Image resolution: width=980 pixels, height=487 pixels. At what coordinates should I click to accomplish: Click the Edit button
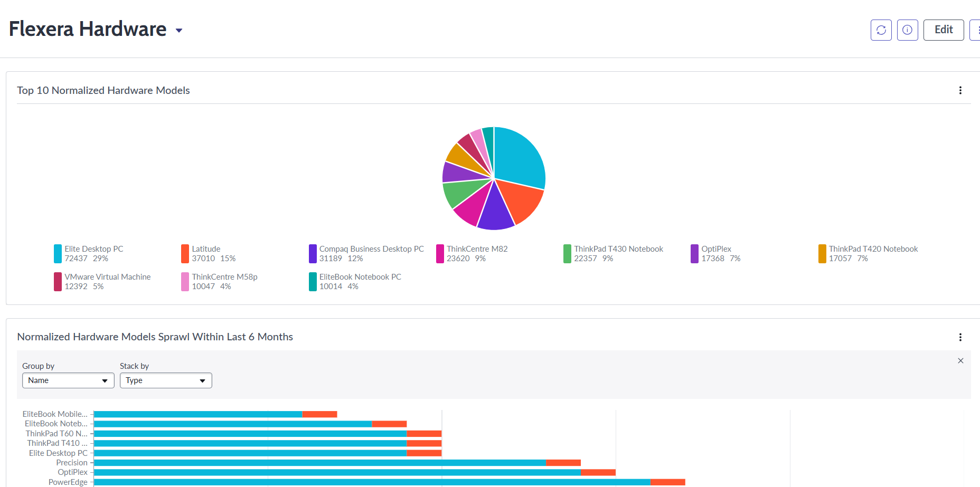(943, 30)
